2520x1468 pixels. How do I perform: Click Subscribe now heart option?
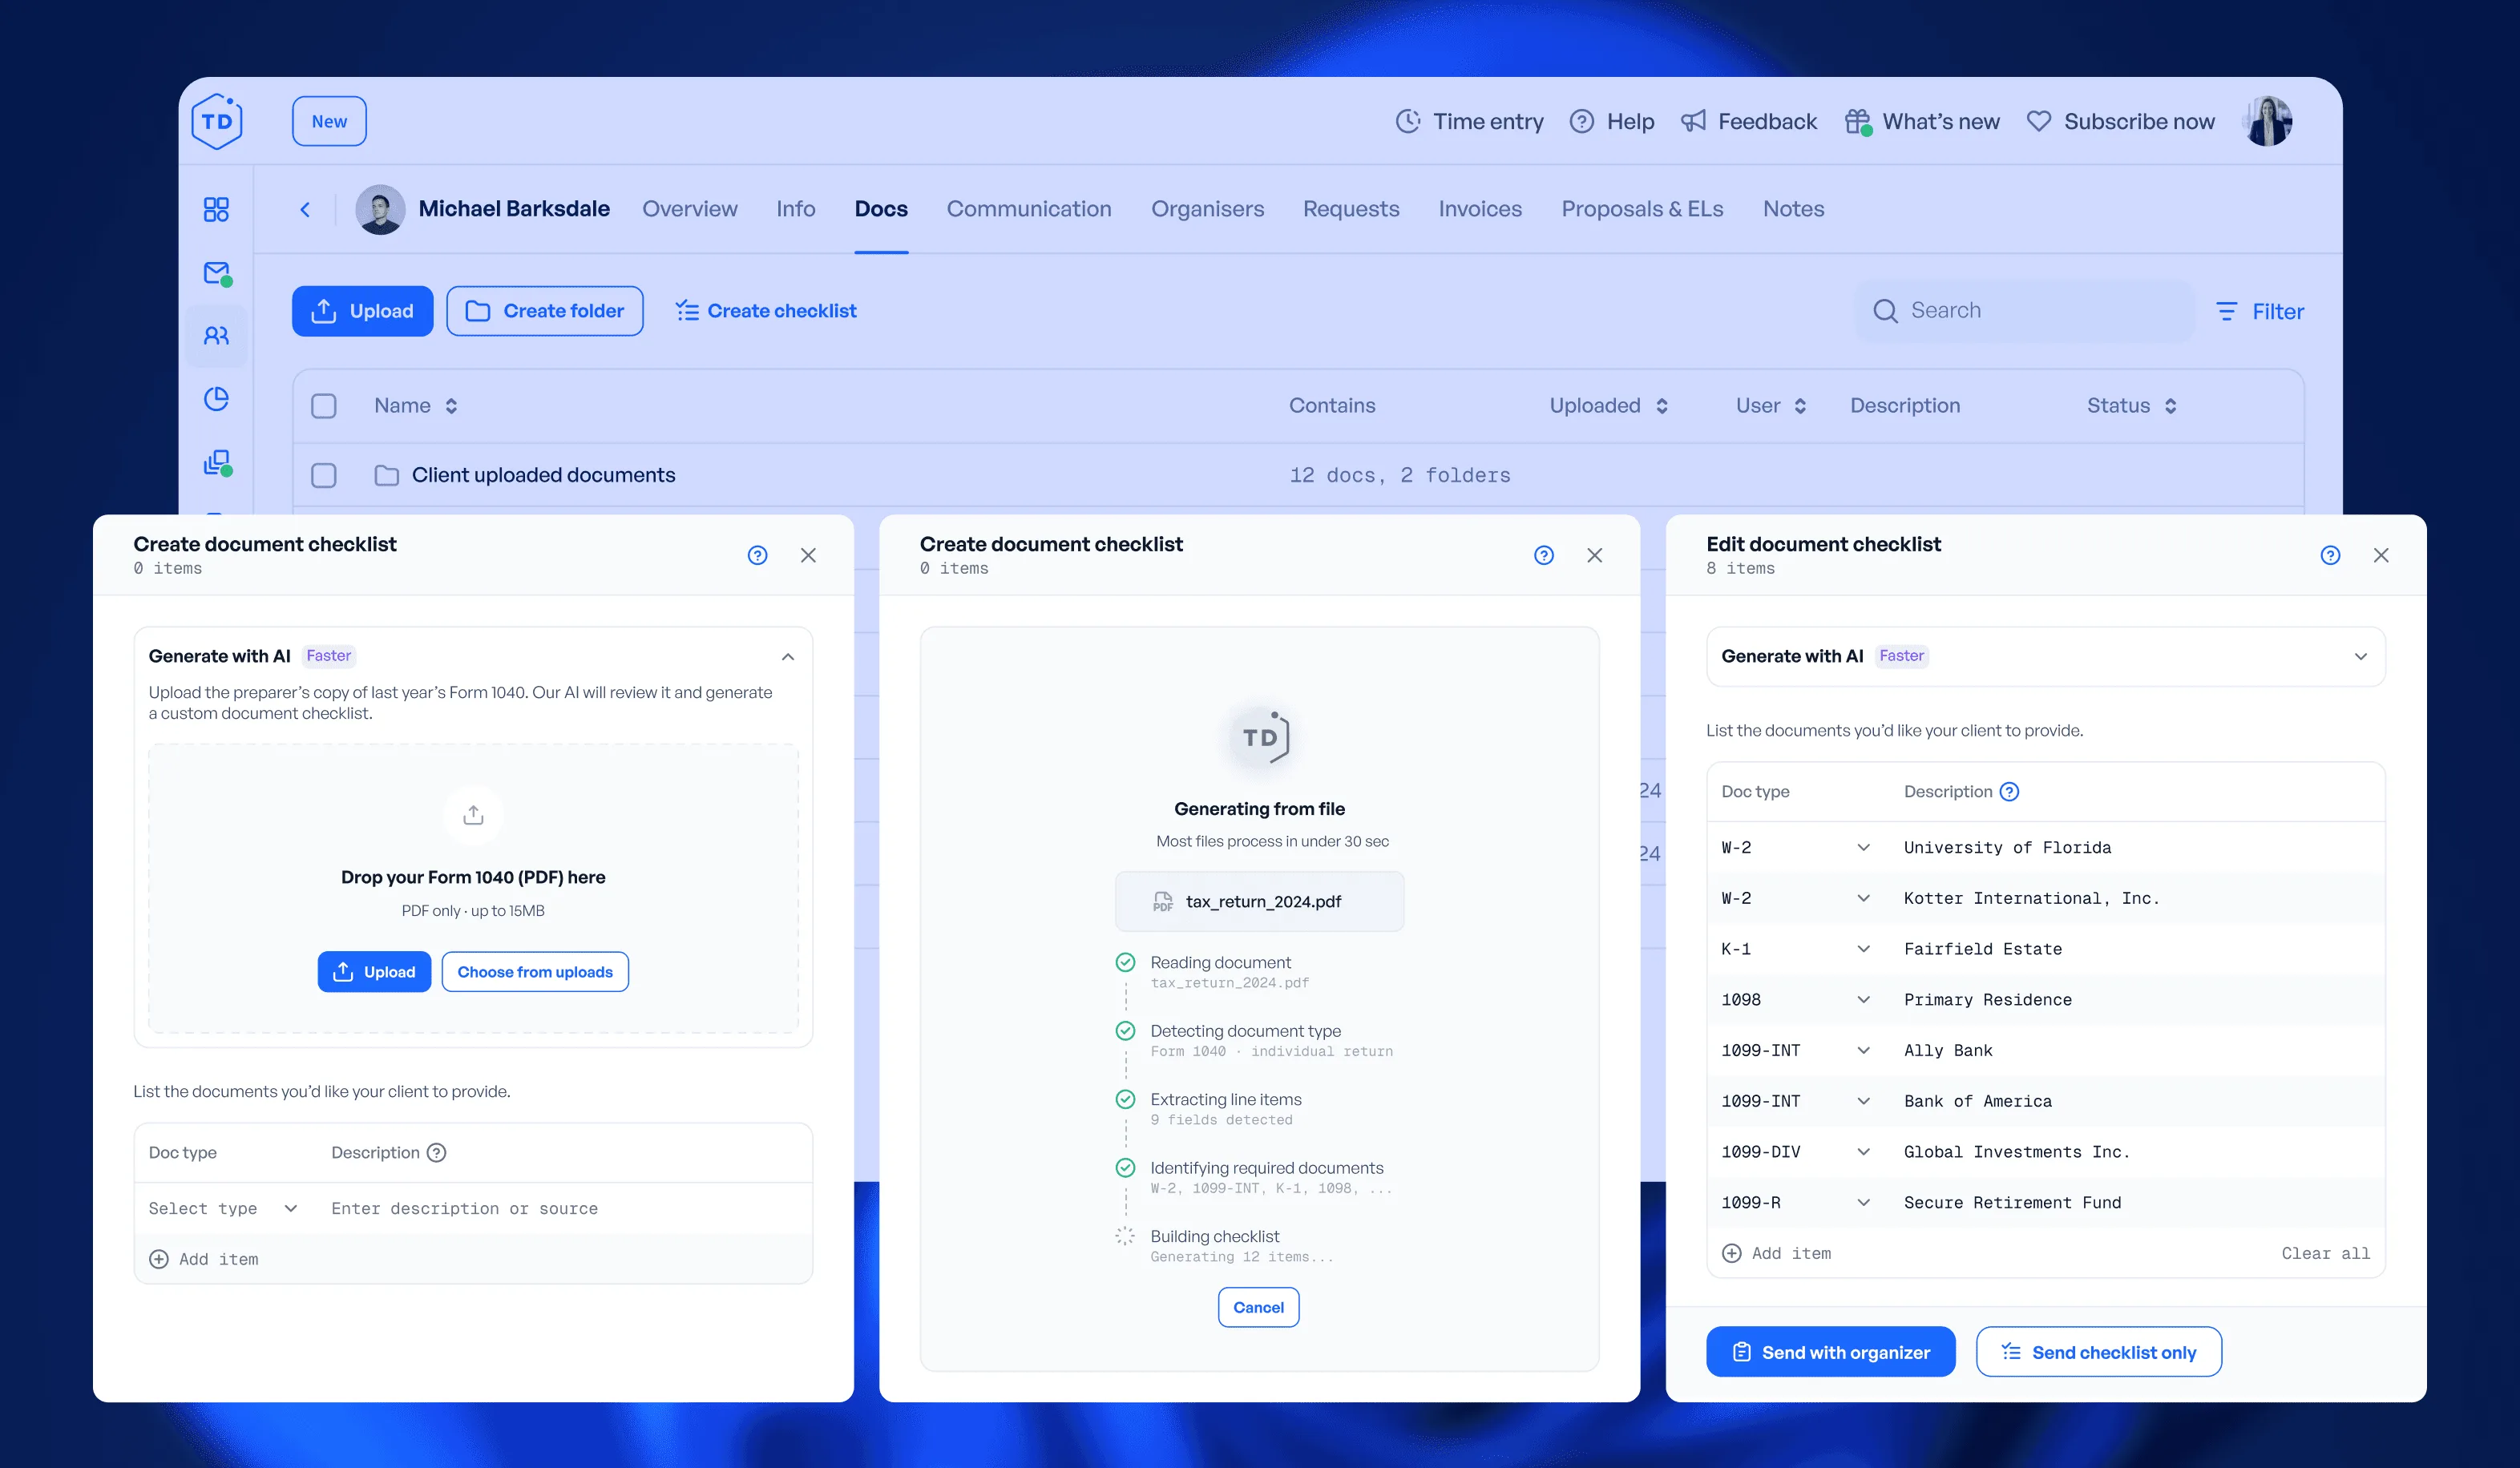(x=2120, y=122)
